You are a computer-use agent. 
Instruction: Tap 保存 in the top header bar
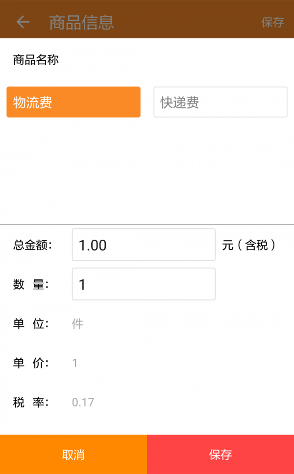[x=272, y=22]
